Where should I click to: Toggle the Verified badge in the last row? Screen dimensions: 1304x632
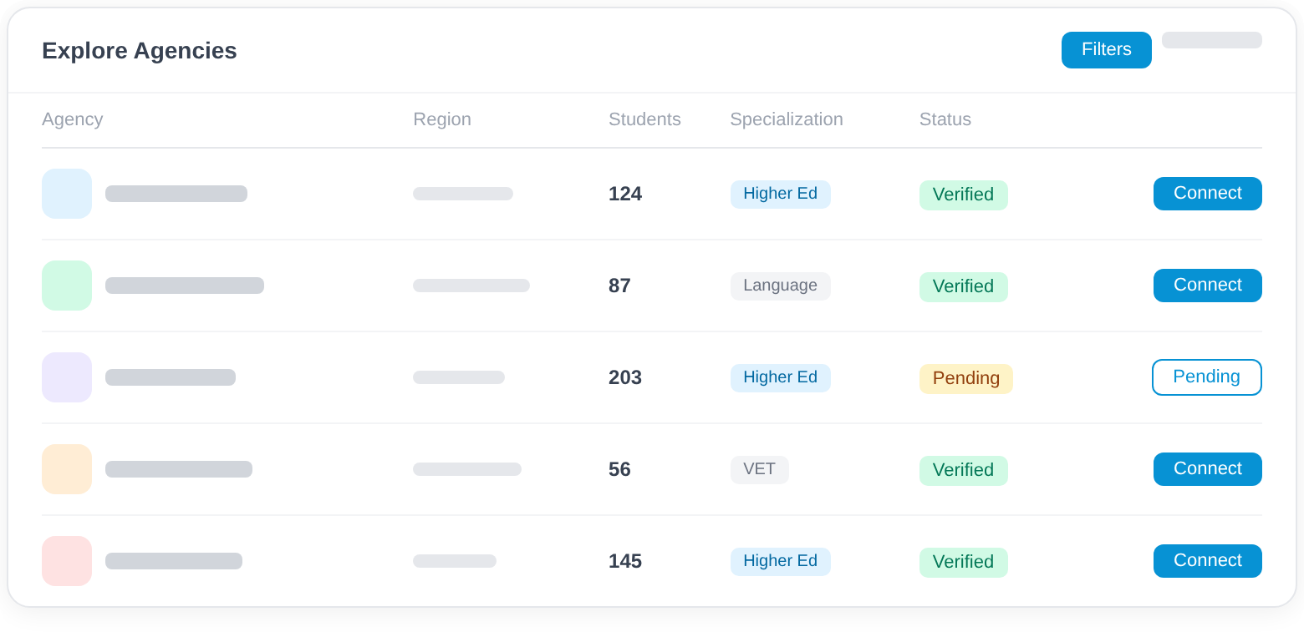963,562
